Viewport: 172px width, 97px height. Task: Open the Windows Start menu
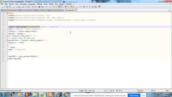click(3, 95)
